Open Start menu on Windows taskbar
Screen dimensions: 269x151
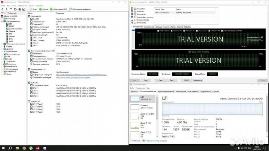(3, 148)
